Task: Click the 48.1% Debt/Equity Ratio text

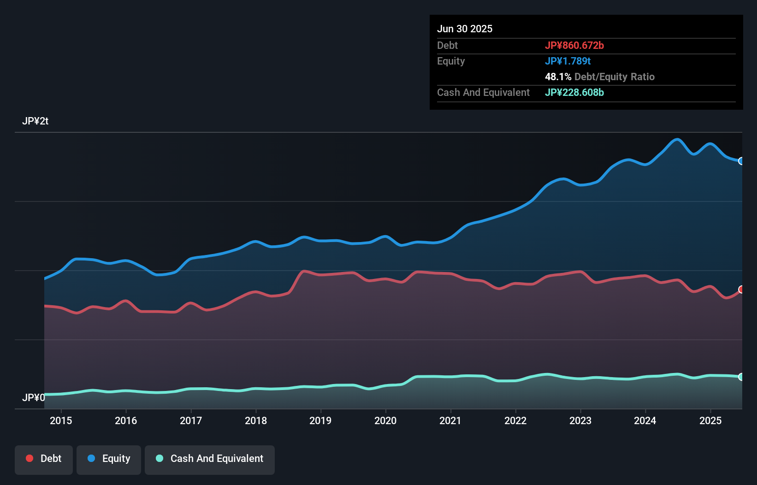Action: [599, 77]
